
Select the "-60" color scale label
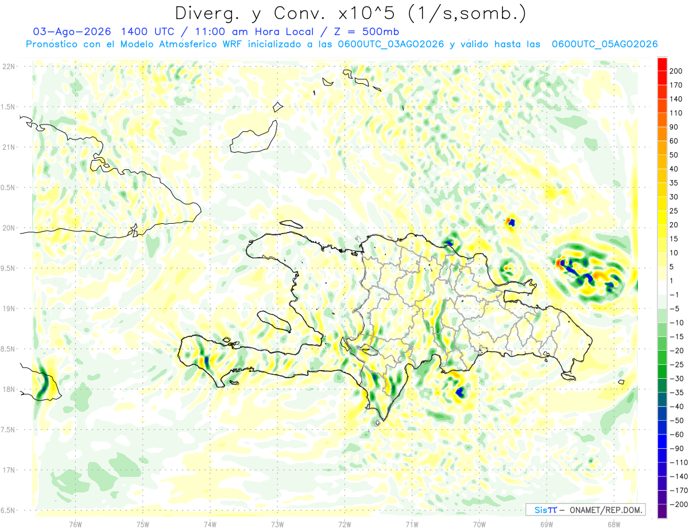(x=676, y=434)
